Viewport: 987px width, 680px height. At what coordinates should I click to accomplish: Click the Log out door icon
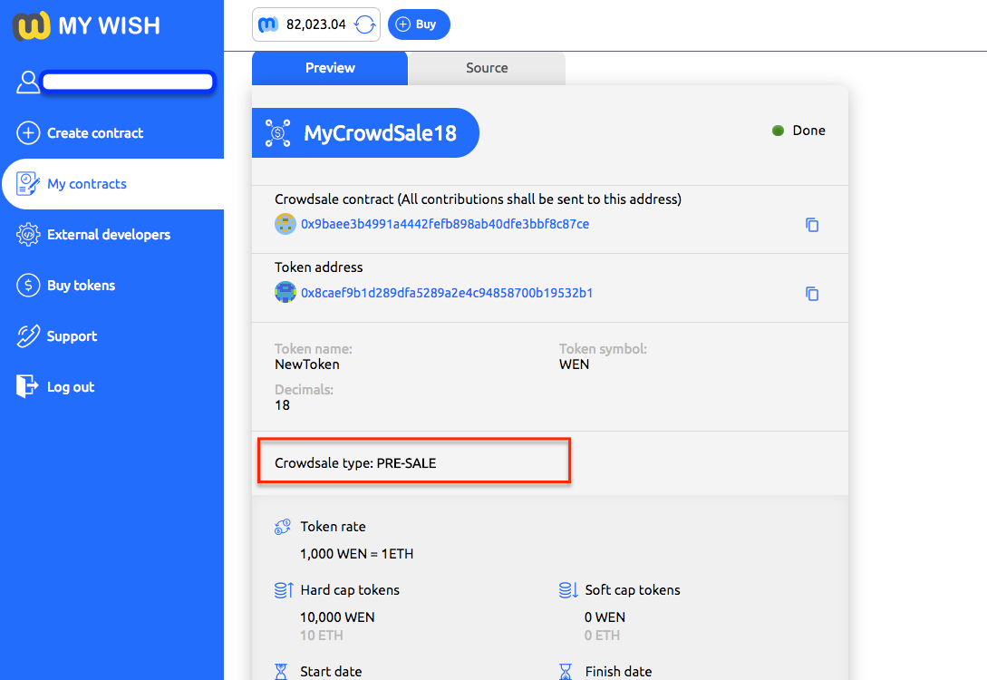[27, 386]
